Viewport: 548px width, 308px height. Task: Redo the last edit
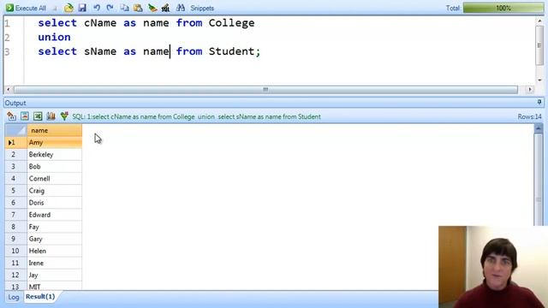click(110, 8)
